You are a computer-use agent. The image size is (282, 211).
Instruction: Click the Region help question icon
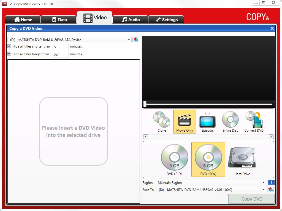(271, 182)
